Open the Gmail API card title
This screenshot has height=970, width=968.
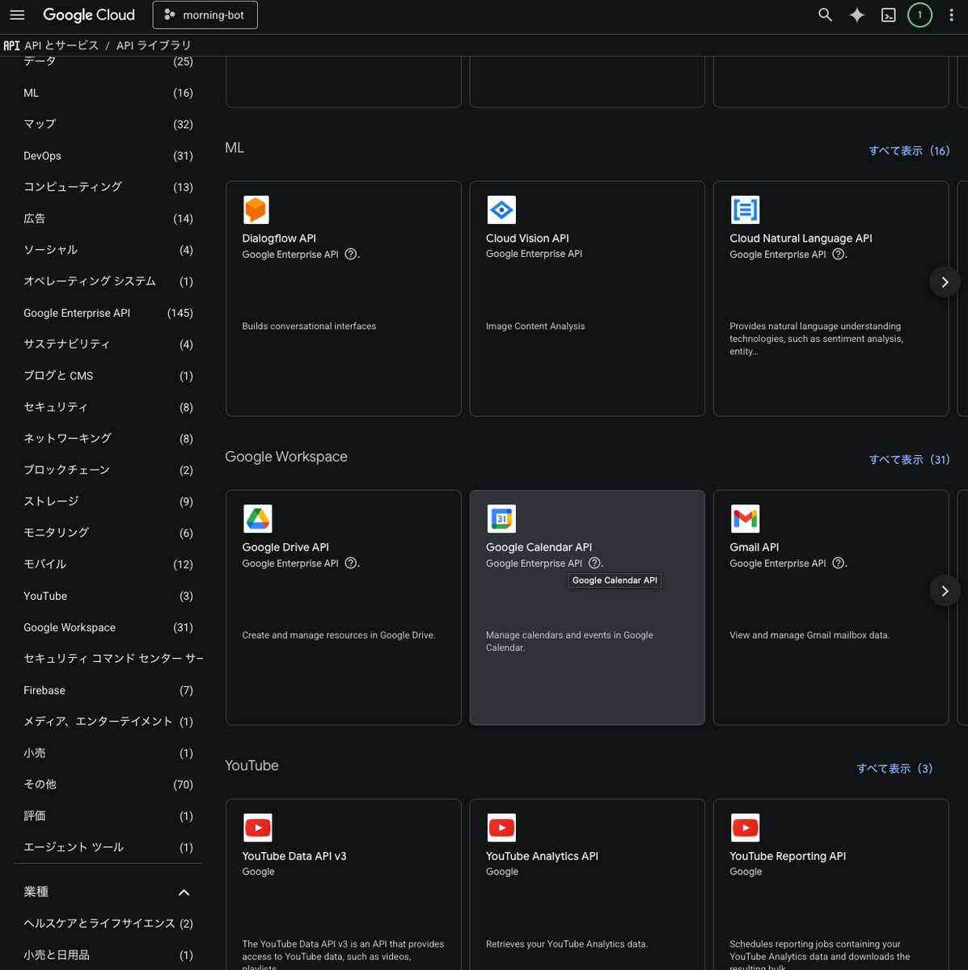click(x=755, y=547)
